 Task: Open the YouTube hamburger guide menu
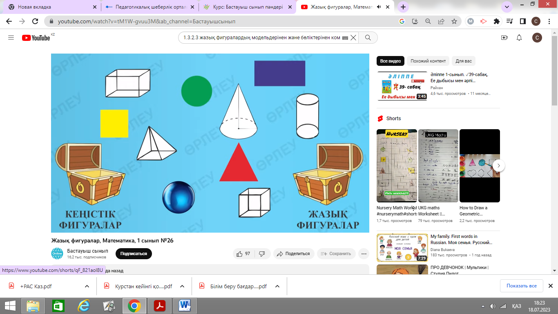pos(11,38)
